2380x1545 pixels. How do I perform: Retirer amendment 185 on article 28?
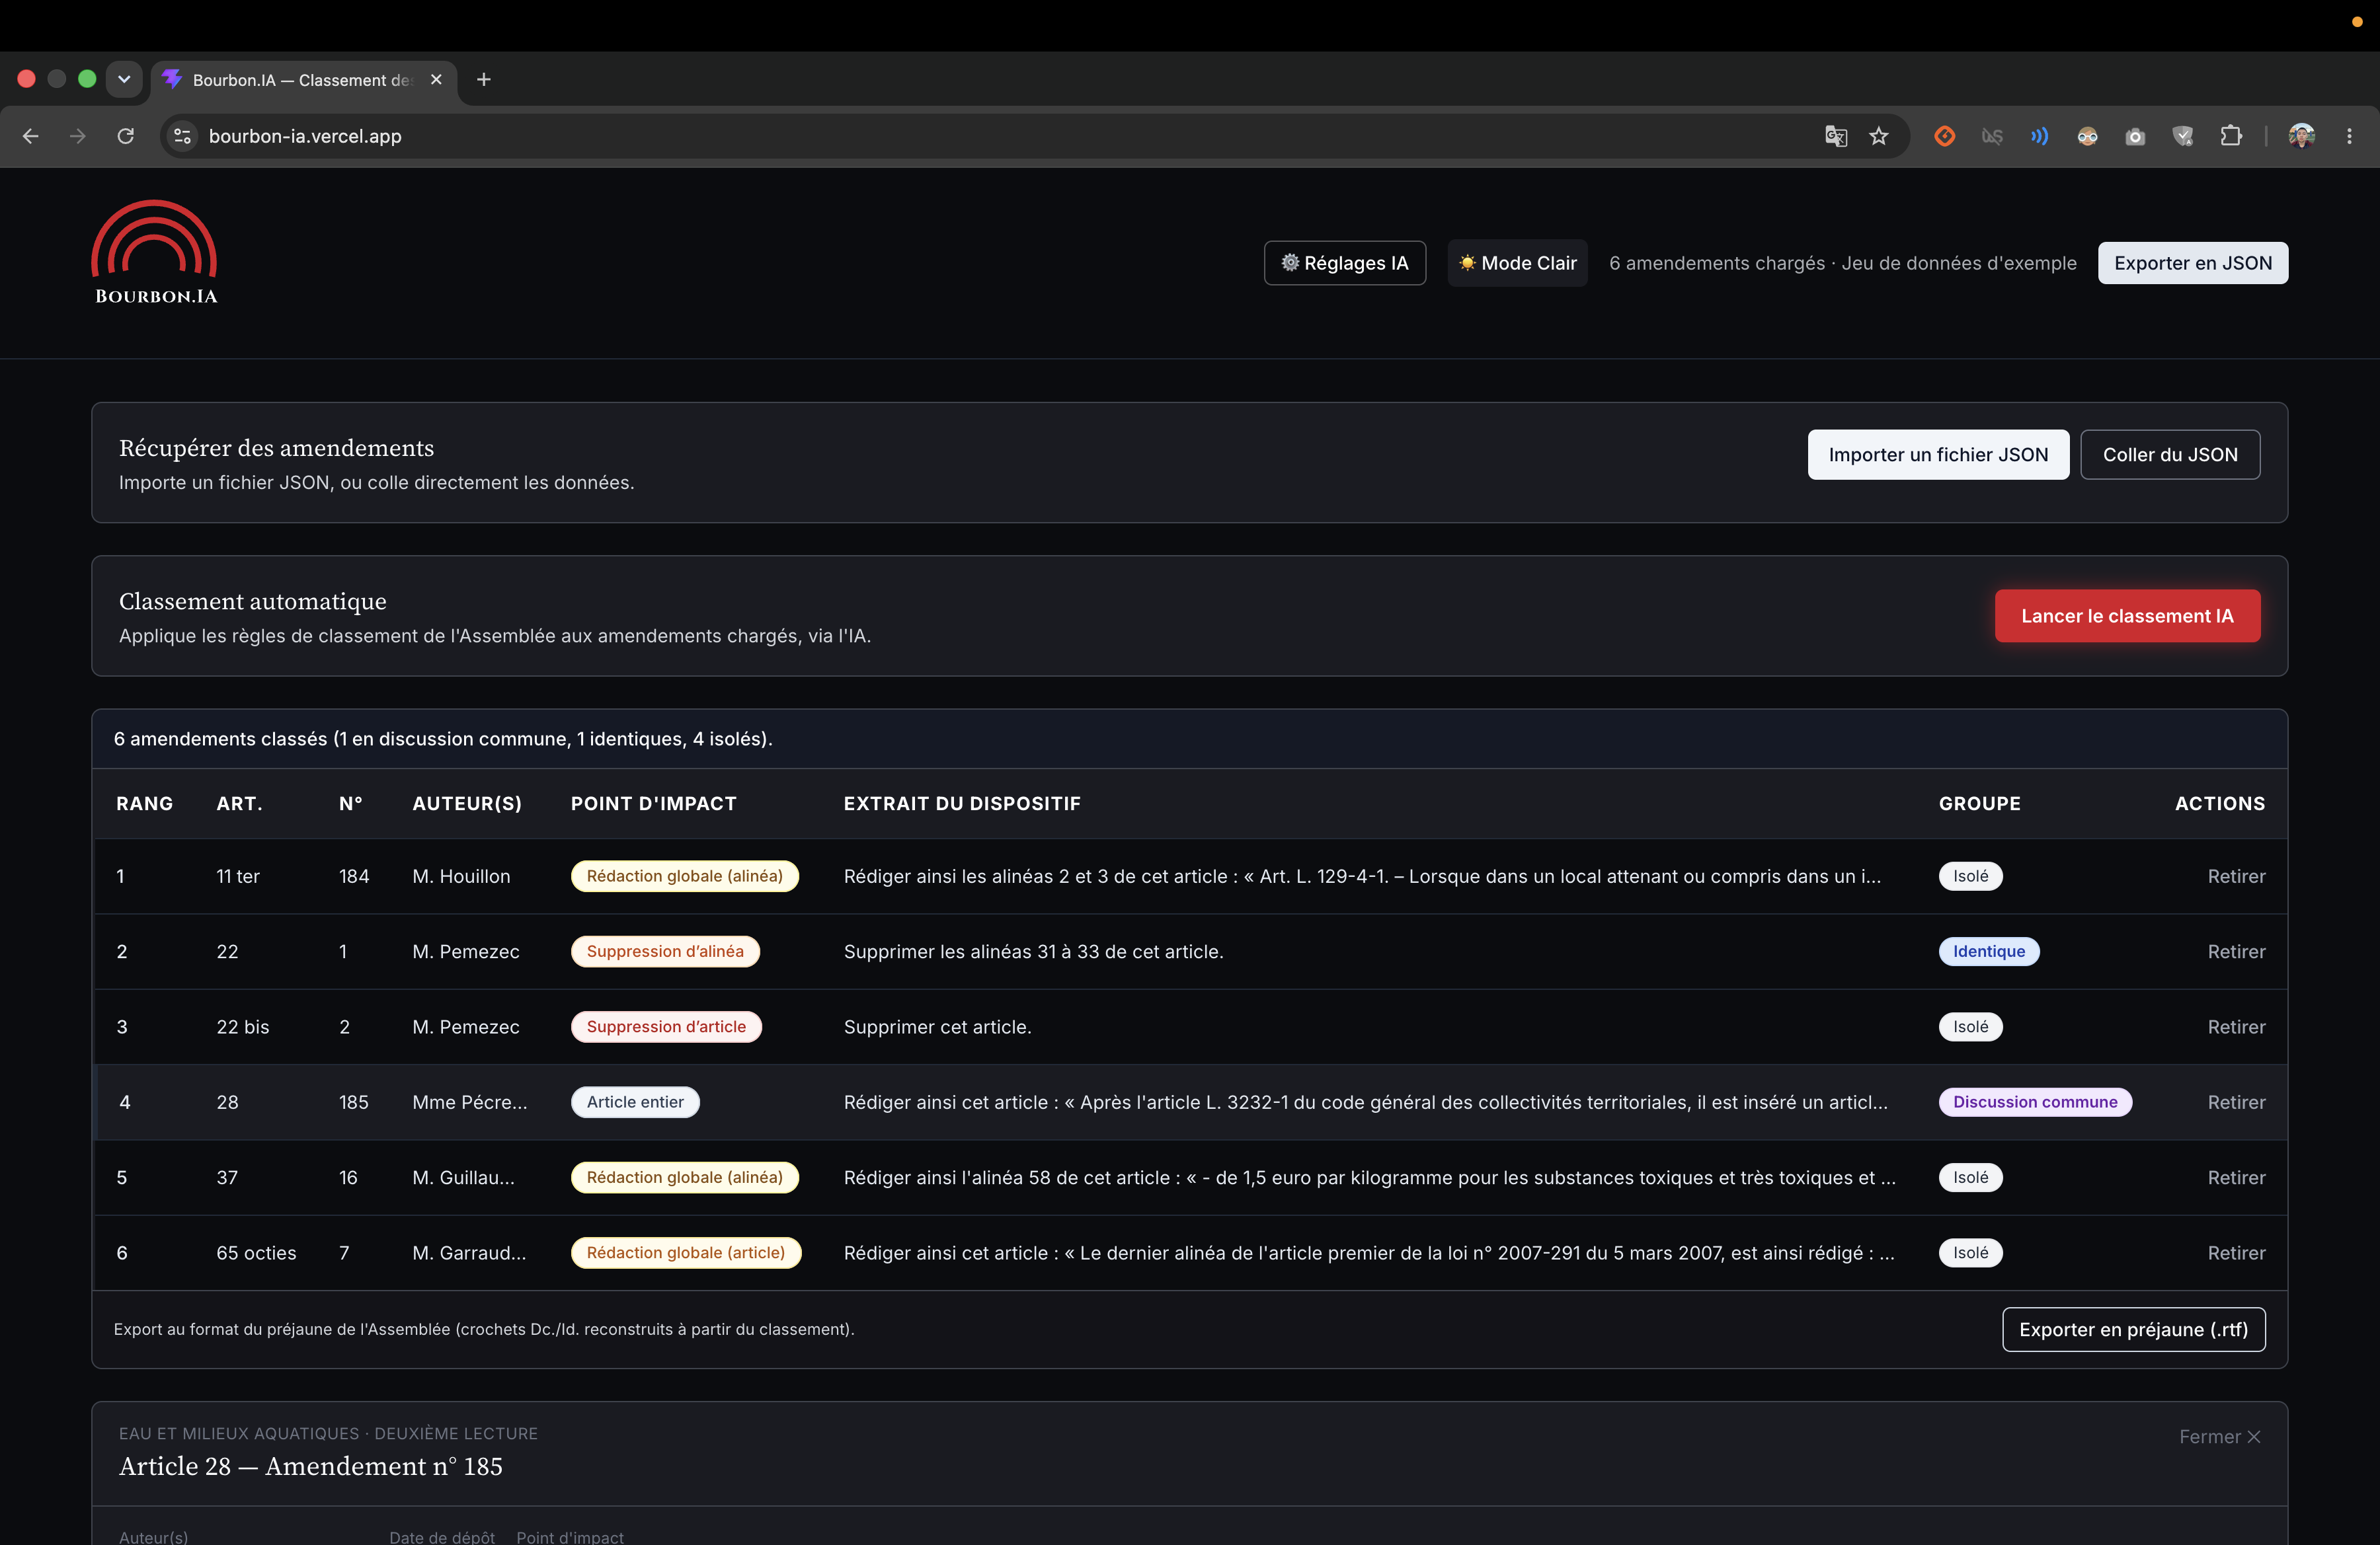(x=2236, y=1102)
